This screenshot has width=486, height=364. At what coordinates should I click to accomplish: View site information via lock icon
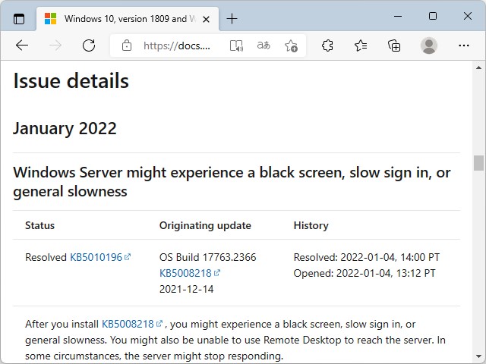127,45
